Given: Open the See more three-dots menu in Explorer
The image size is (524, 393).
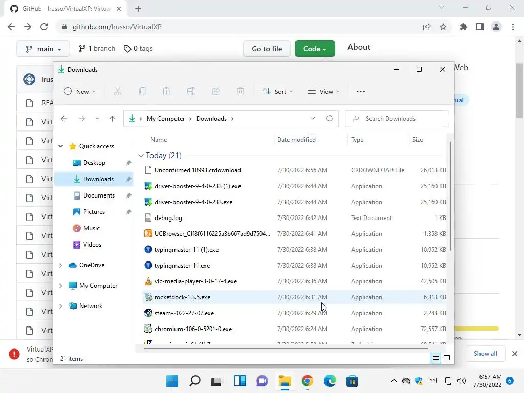Looking at the screenshot, I should 361,91.
